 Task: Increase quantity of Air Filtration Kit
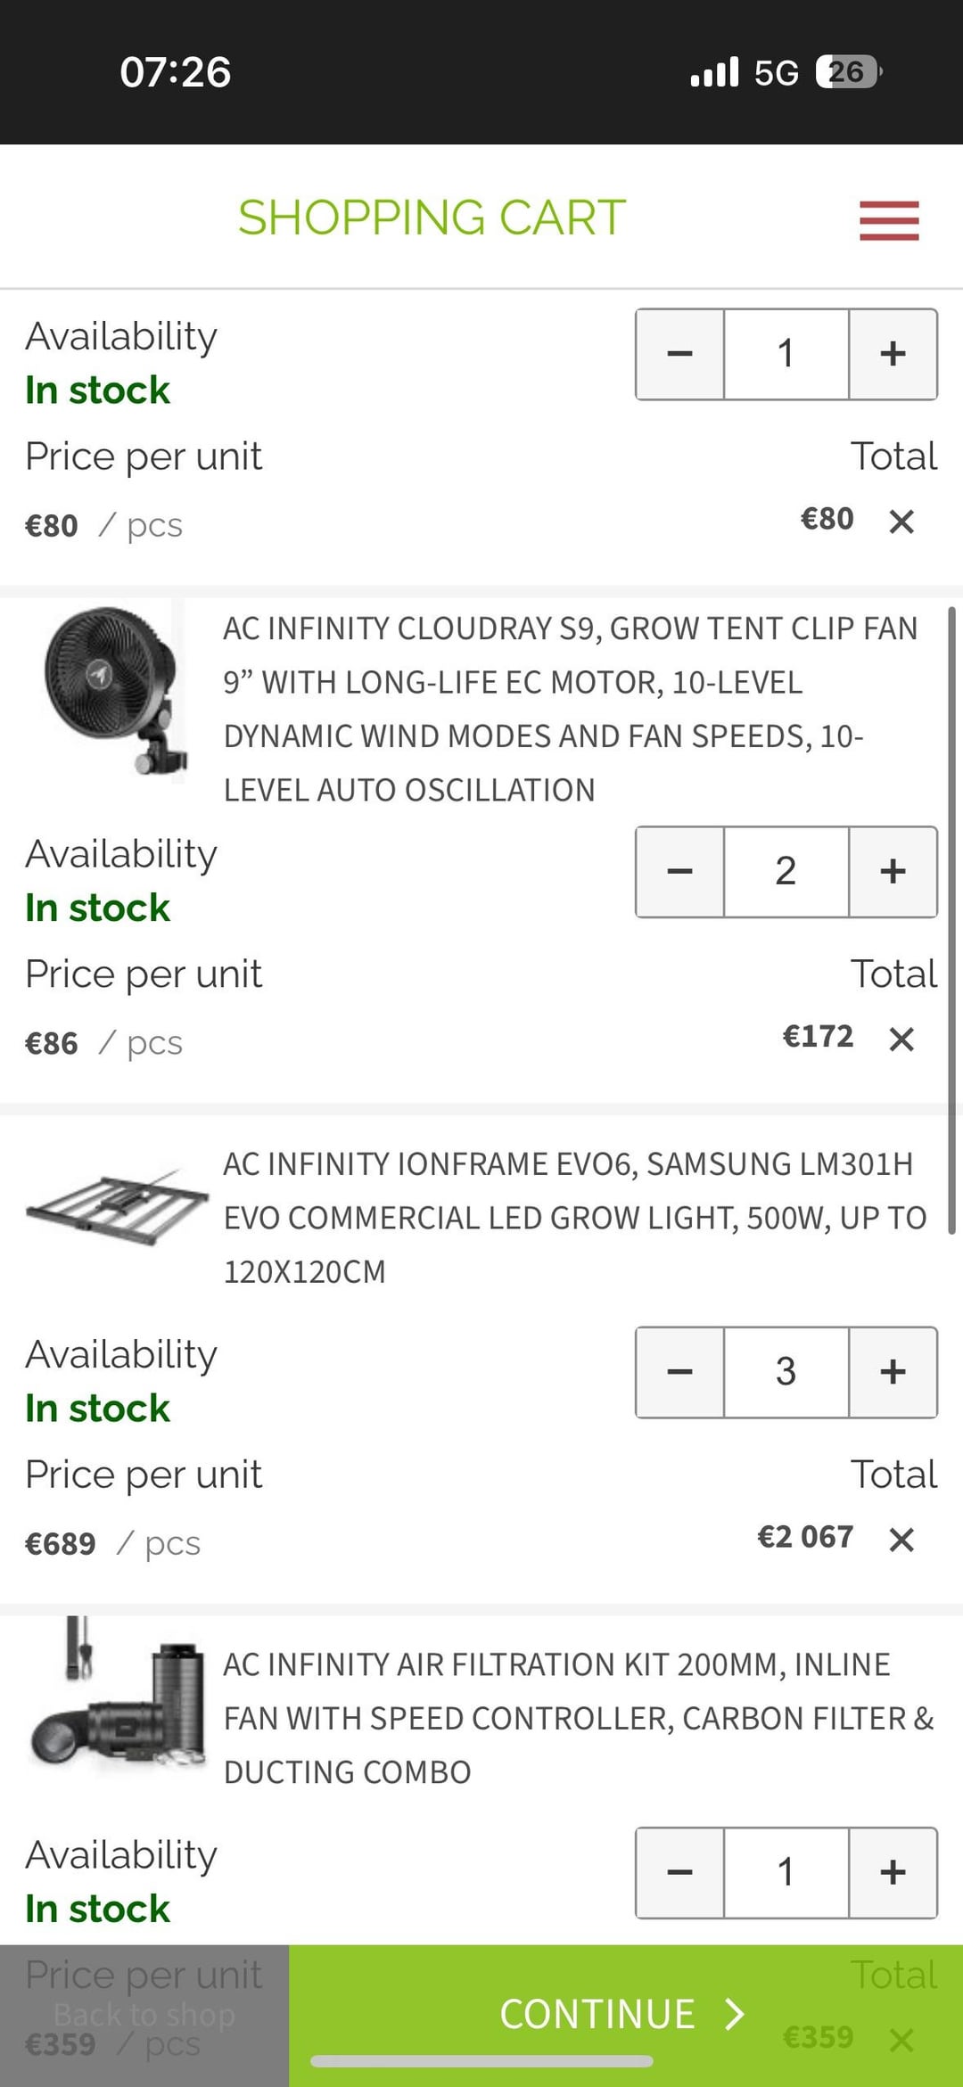click(x=893, y=1873)
